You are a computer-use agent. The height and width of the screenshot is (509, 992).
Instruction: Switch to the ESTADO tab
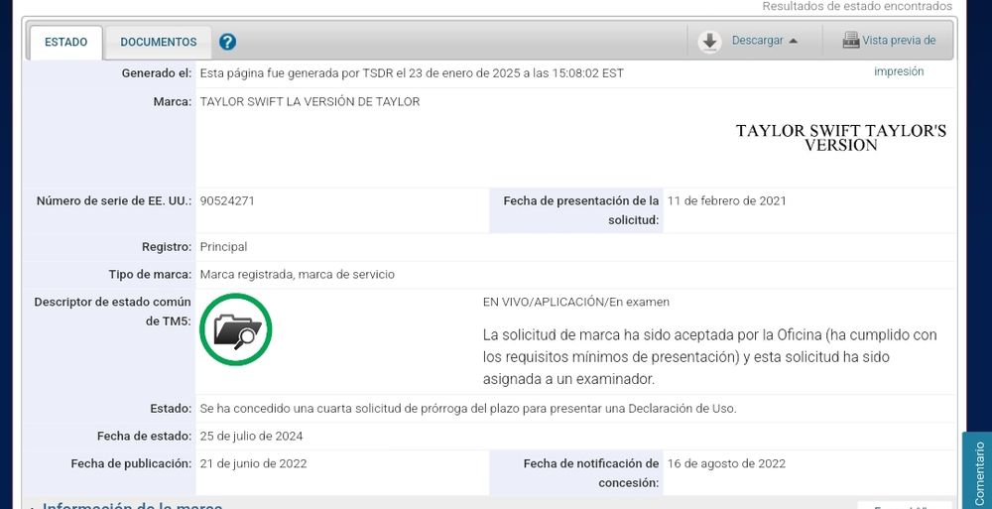click(x=65, y=43)
